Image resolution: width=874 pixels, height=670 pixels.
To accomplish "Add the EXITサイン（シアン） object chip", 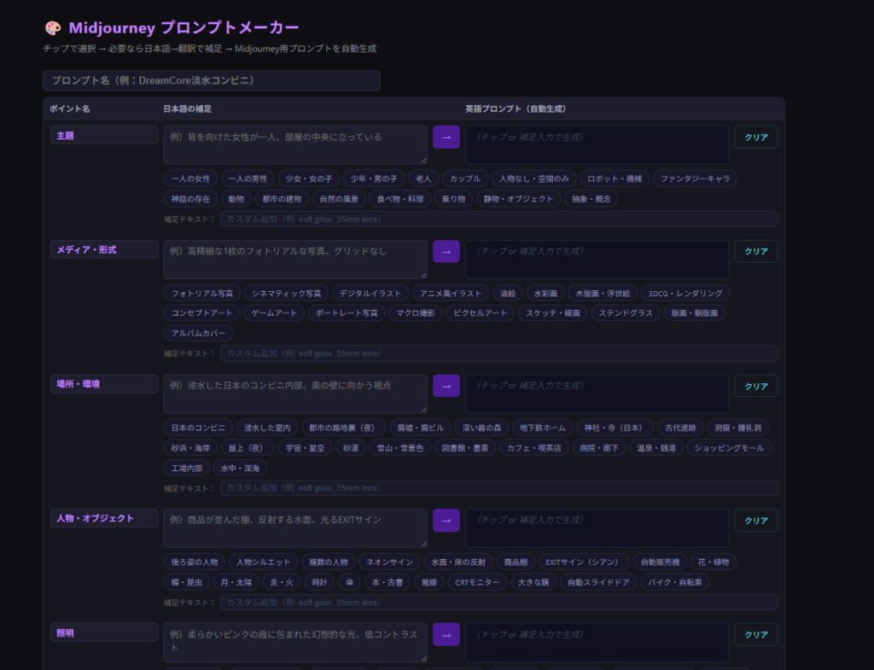I will click(x=584, y=562).
